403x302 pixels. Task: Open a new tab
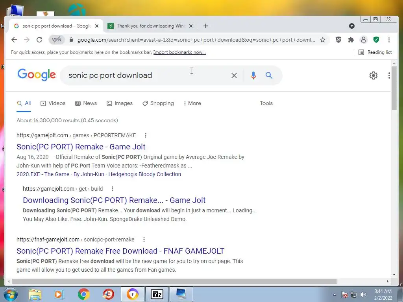pyautogui.click(x=205, y=26)
